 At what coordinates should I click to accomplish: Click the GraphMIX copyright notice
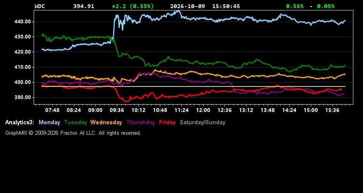(73, 133)
